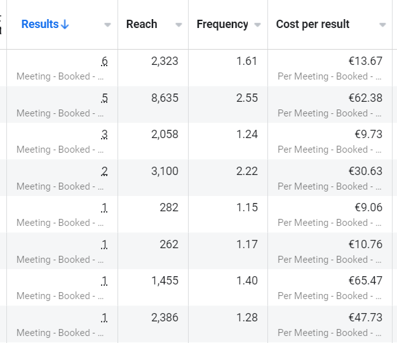The image size is (397, 343).
Task: Sort by the Reach column header
Action: (x=142, y=24)
